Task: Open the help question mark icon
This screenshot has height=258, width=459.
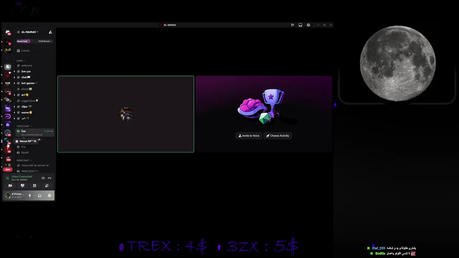Action: tap(308, 25)
